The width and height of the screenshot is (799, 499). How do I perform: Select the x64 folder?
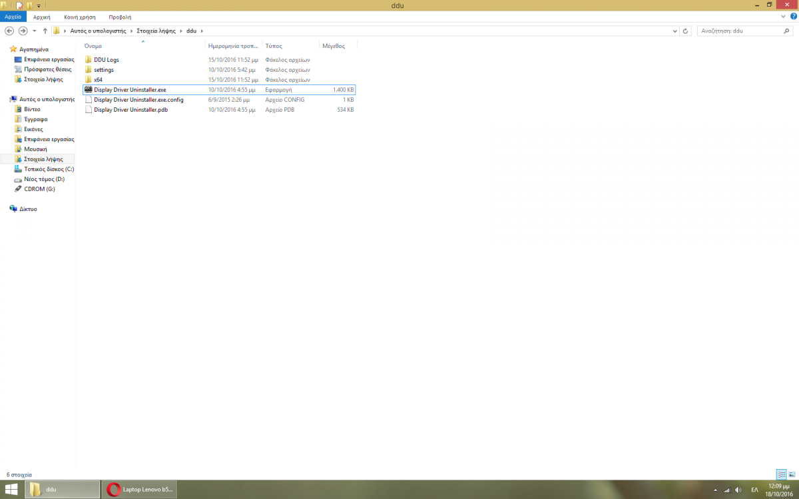(98, 80)
